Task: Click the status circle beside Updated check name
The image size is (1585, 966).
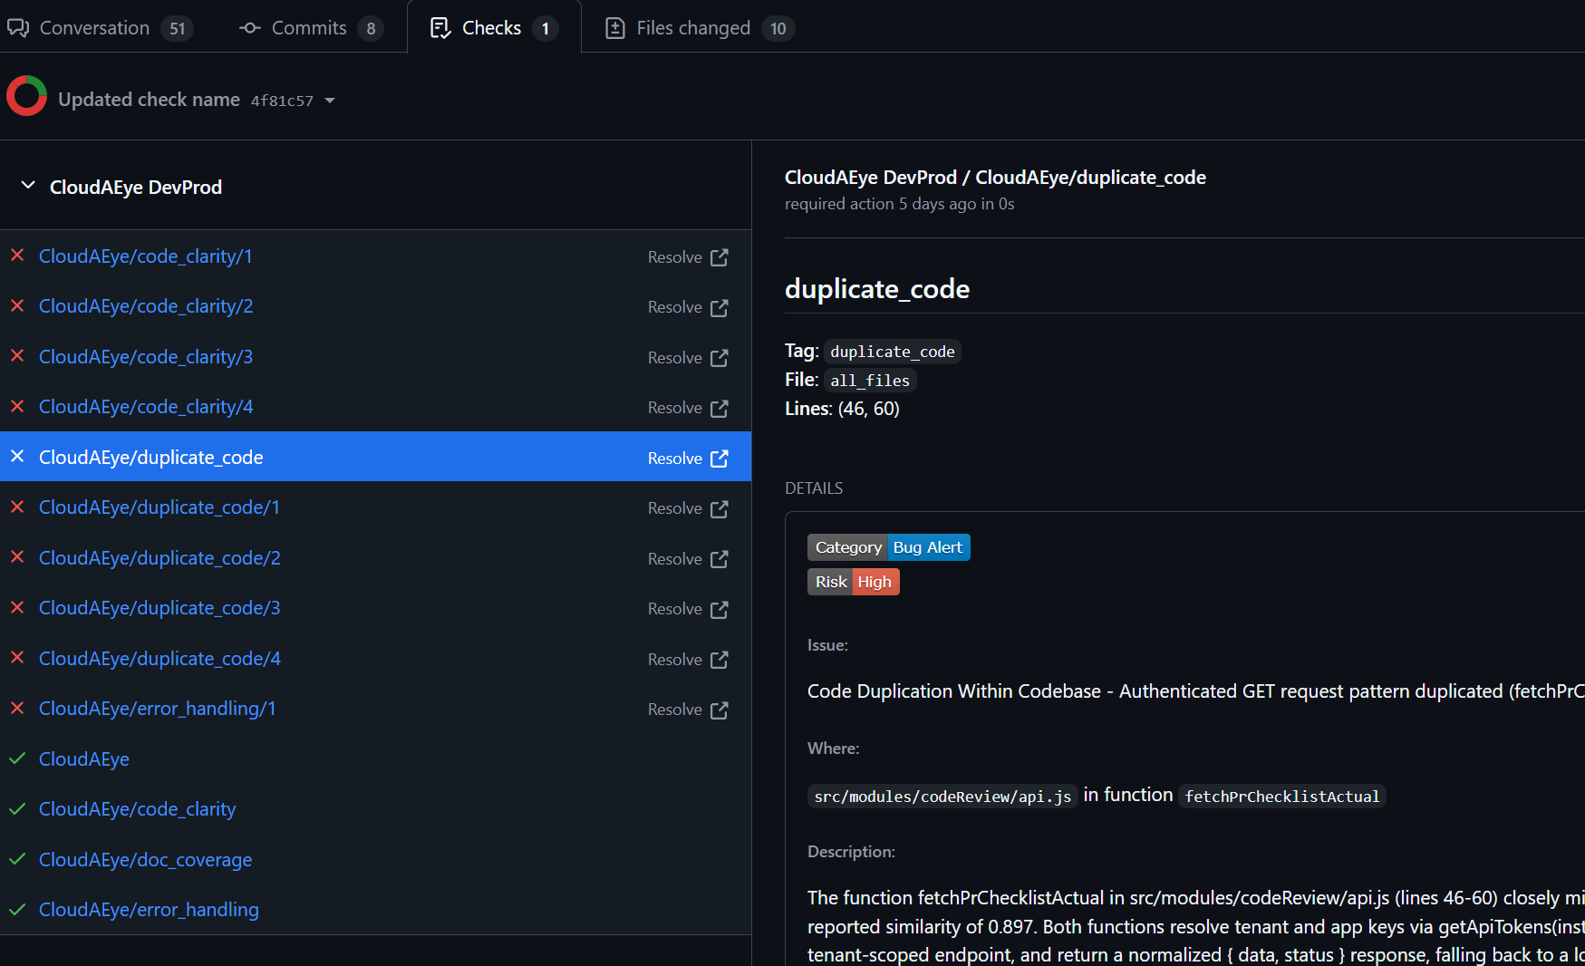Action: click(x=26, y=95)
